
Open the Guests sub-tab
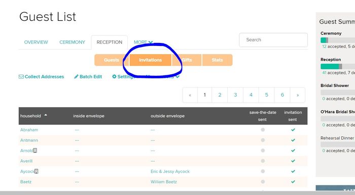tap(112, 60)
